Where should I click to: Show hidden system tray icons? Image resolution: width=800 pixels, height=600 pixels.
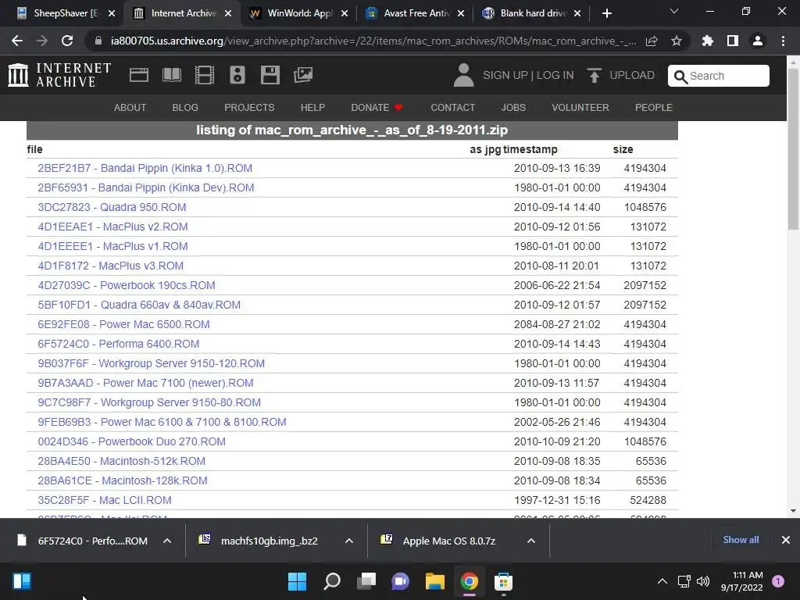point(662,581)
